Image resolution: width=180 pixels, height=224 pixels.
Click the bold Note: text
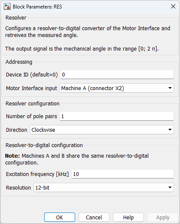[x=12, y=156]
